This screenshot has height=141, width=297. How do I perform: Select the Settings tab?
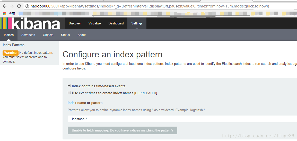pyautogui.click(x=137, y=23)
